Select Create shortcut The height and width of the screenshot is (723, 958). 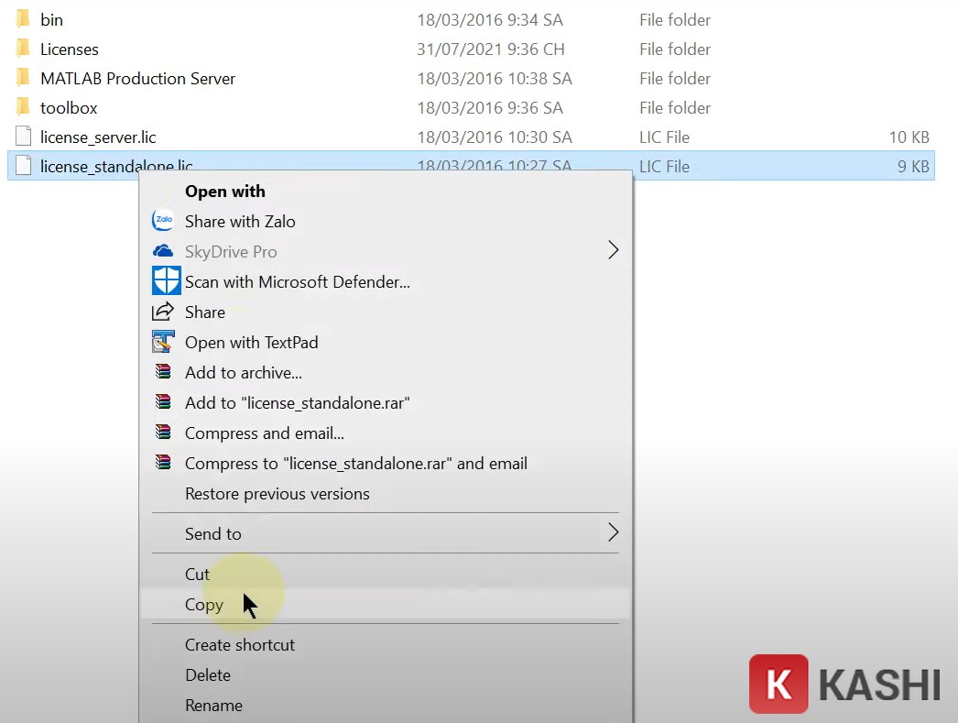point(240,644)
